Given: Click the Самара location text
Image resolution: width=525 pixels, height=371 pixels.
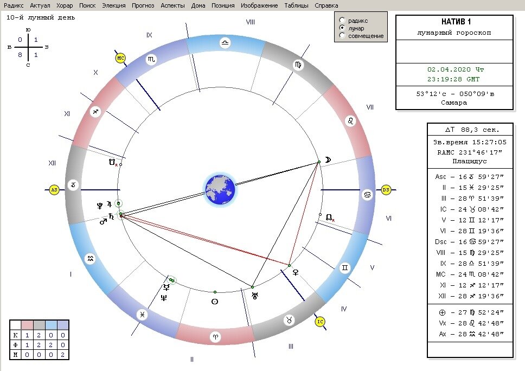Looking at the screenshot, I should (x=454, y=103).
